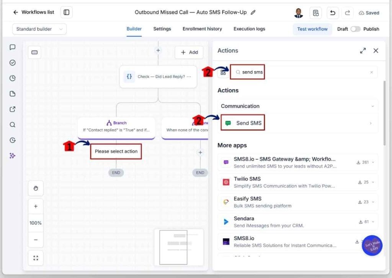Open the Execution logs tab
Image resolution: width=392 pixels, height=278 pixels.
click(249, 29)
